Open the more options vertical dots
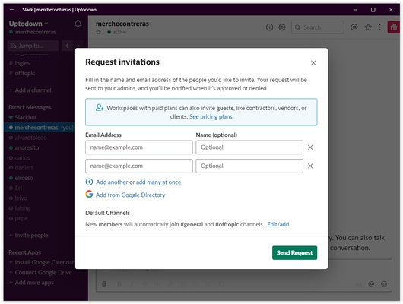The width and height of the screenshot is (403, 304). coord(379,27)
